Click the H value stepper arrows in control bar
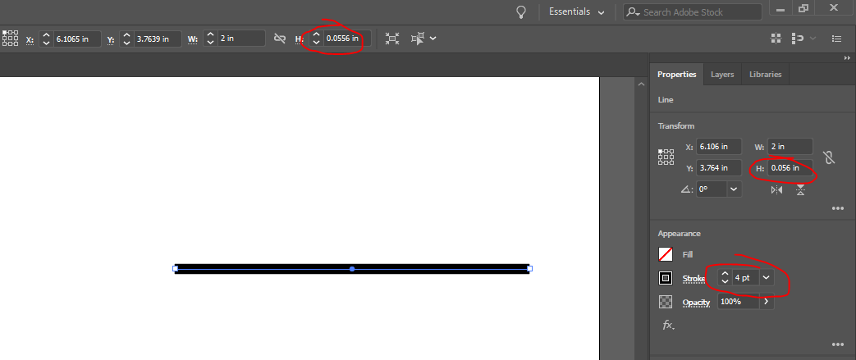856x360 pixels. (316, 39)
